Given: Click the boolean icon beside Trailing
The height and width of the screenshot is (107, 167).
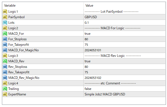Looking at the screenshot, I should tap(5, 89).
